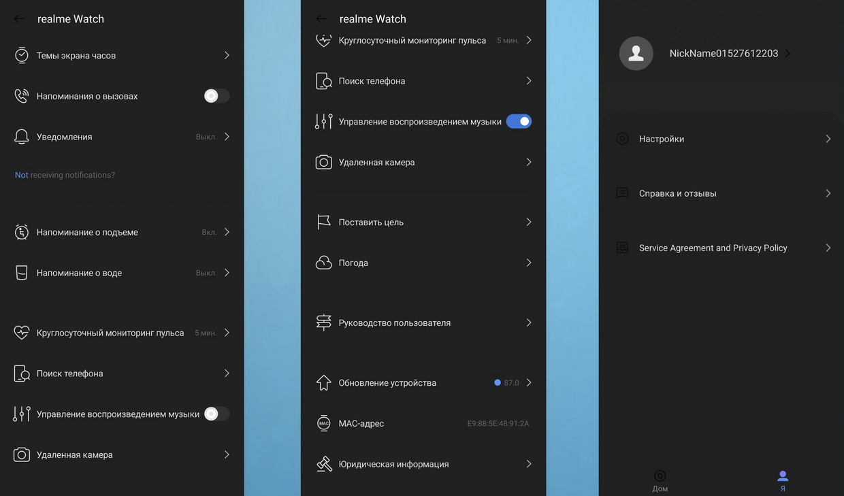Open heart rate monitoring chevron in left panel
Image resolution: width=844 pixels, height=496 pixels.
(x=227, y=333)
